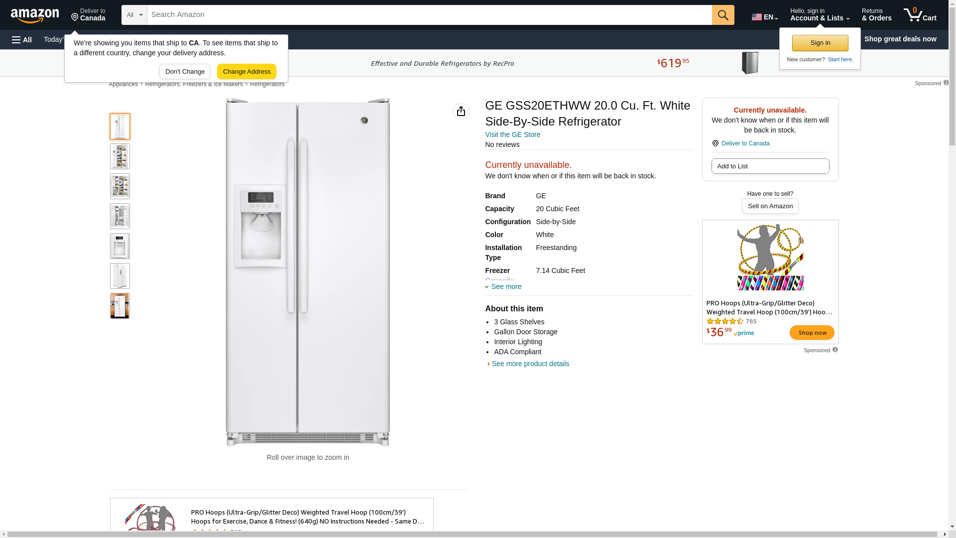The height and width of the screenshot is (538, 956).
Task: Open the shopping cart
Action: pos(920,15)
